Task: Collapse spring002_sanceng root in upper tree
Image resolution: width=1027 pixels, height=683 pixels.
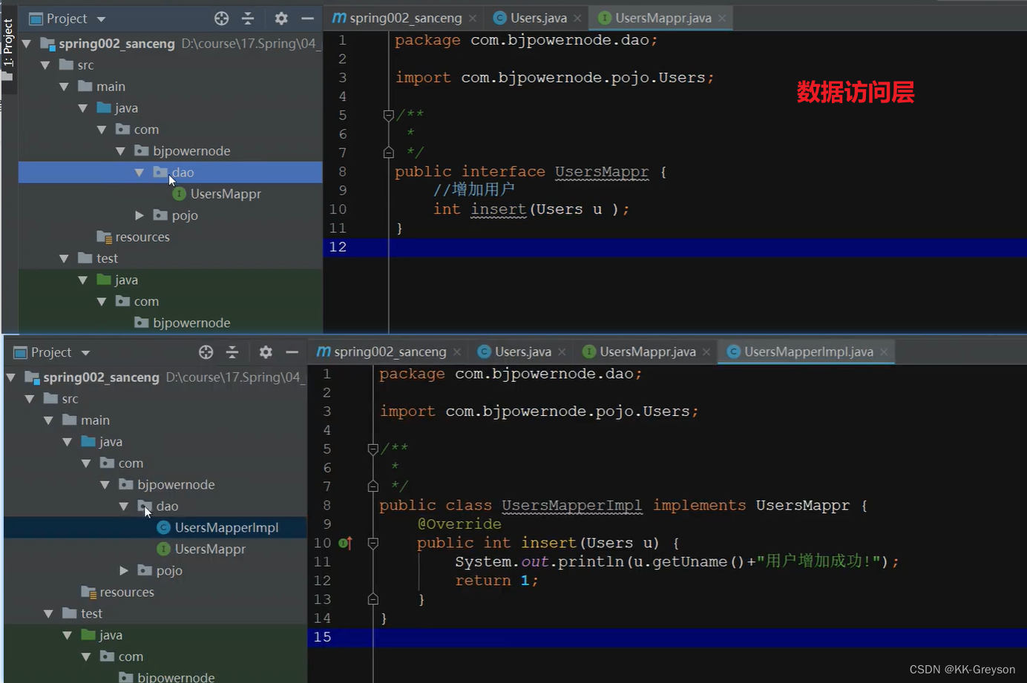Action: tap(27, 44)
